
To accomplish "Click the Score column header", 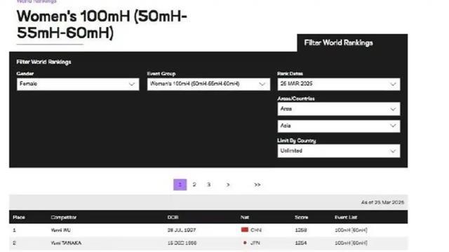I will coord(301,217).
